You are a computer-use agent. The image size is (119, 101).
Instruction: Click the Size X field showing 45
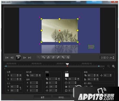click(x=14, y=87)
